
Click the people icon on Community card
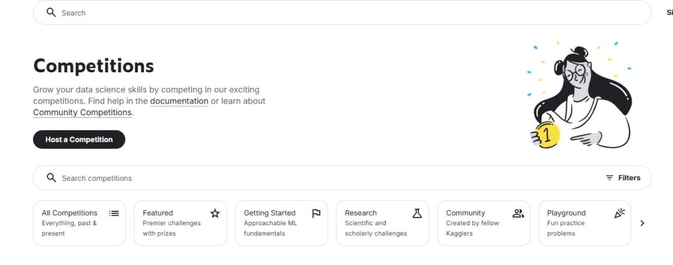[x=518, y=213]
